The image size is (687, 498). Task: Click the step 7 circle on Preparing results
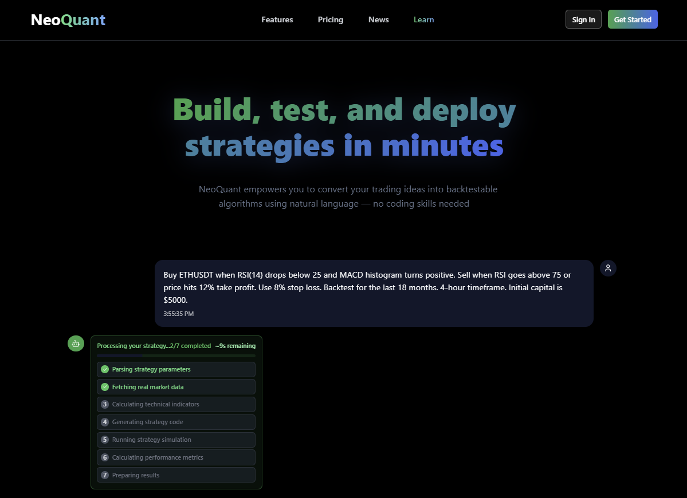pyautogui.click(x=104, y=475)
